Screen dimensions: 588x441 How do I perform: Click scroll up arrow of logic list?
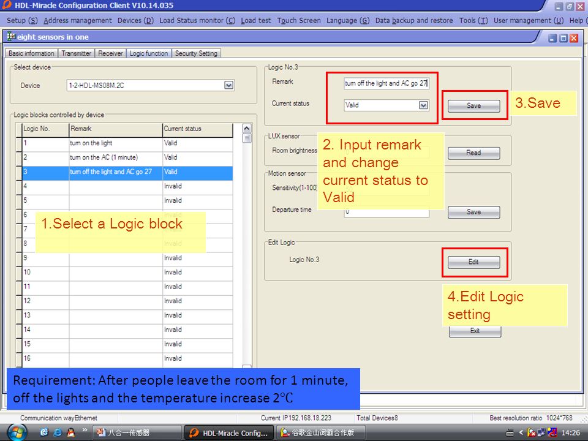(x=247, y=128)
